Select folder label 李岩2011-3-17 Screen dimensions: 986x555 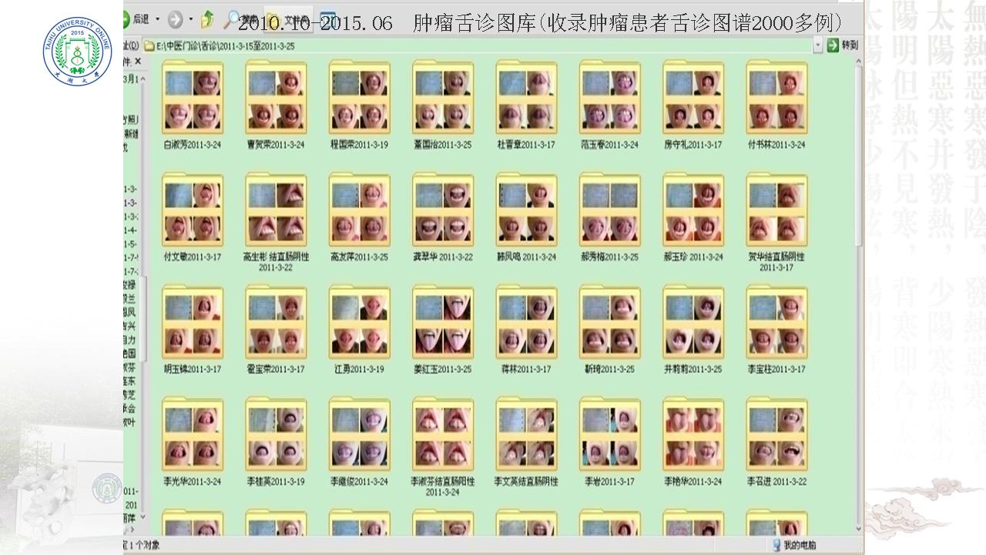(x=609, y=482)
